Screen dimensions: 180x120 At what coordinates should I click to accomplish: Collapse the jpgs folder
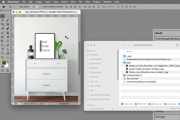(122, 63)
